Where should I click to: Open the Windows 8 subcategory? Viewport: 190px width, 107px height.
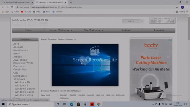pyautogui.click(x=21, y=86)
